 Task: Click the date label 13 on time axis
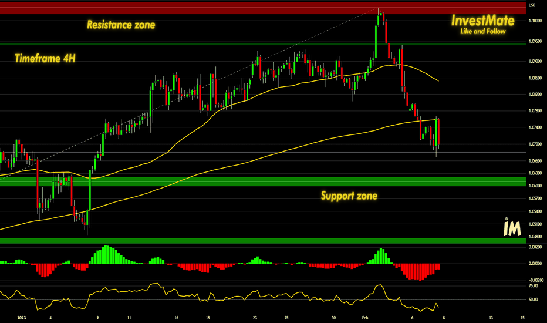tap(491, 318)
